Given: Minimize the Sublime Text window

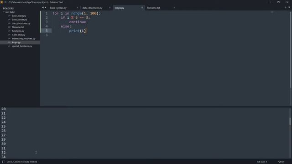Looking at the screenshot, I should click(x=270, y=2).
